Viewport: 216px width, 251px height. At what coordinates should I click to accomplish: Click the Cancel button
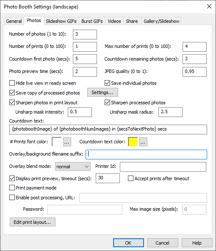(x=163, y=243)
